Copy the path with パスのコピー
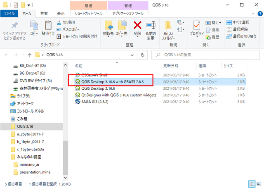 68,29
